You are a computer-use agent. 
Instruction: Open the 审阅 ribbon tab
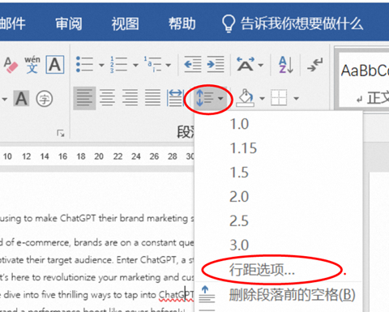pos(69,24)
